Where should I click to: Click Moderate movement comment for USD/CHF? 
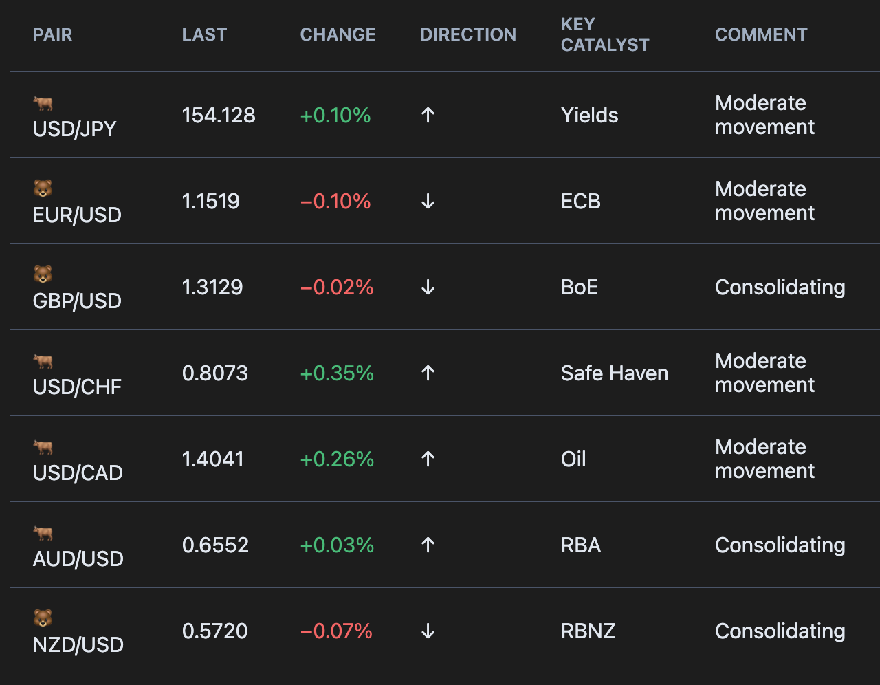pyautogui.click(x=765, y=373)
